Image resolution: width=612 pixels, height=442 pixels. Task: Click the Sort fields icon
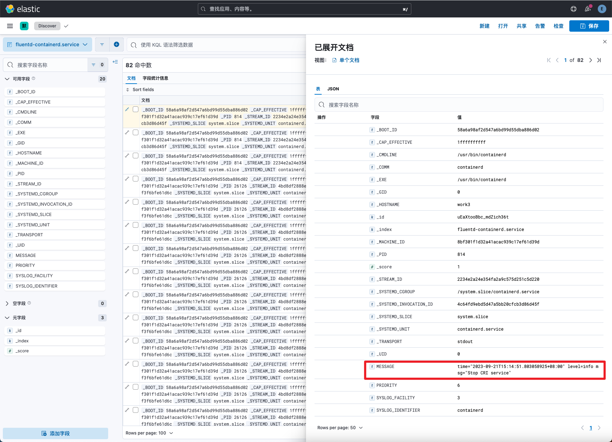[128, 90]
